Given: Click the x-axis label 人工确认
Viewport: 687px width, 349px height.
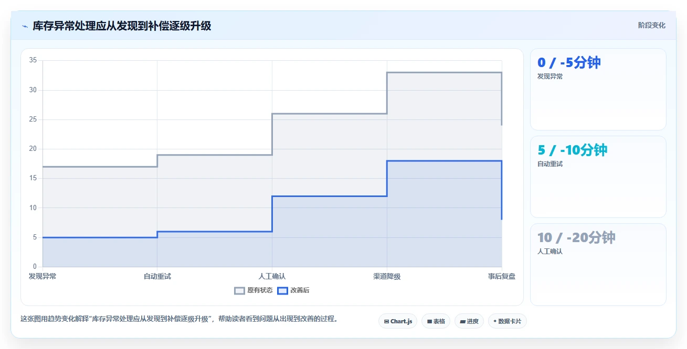Looking at the screenshot, I should (x=272, y=276).
